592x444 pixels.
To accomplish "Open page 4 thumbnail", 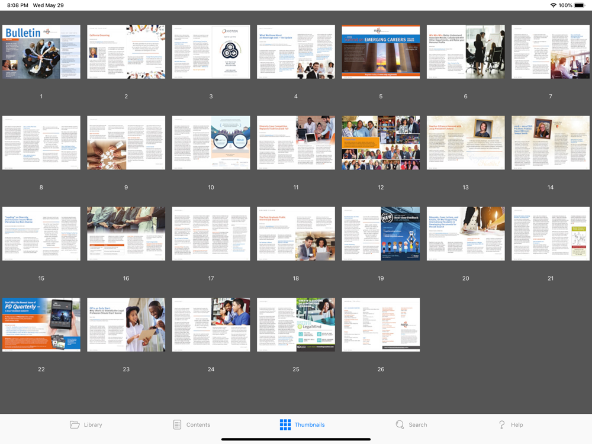I will 296,52.
